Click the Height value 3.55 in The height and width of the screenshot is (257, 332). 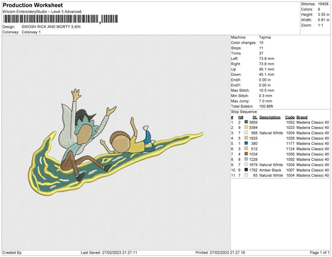tap(324, 14)
